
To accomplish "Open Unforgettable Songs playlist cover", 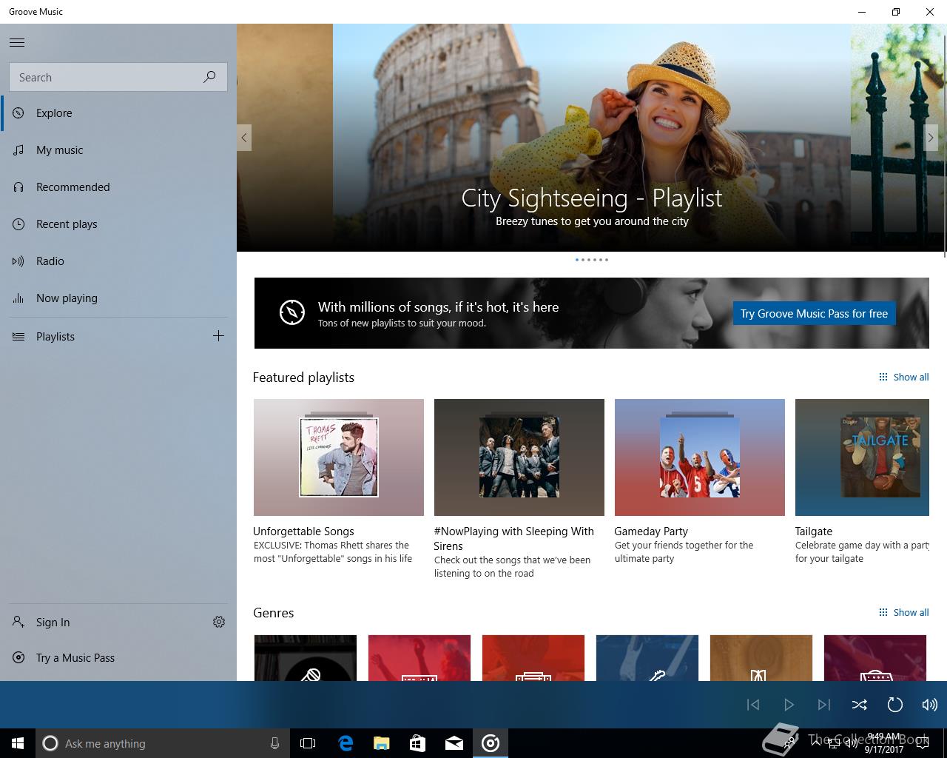I will (x=339, y=457).
